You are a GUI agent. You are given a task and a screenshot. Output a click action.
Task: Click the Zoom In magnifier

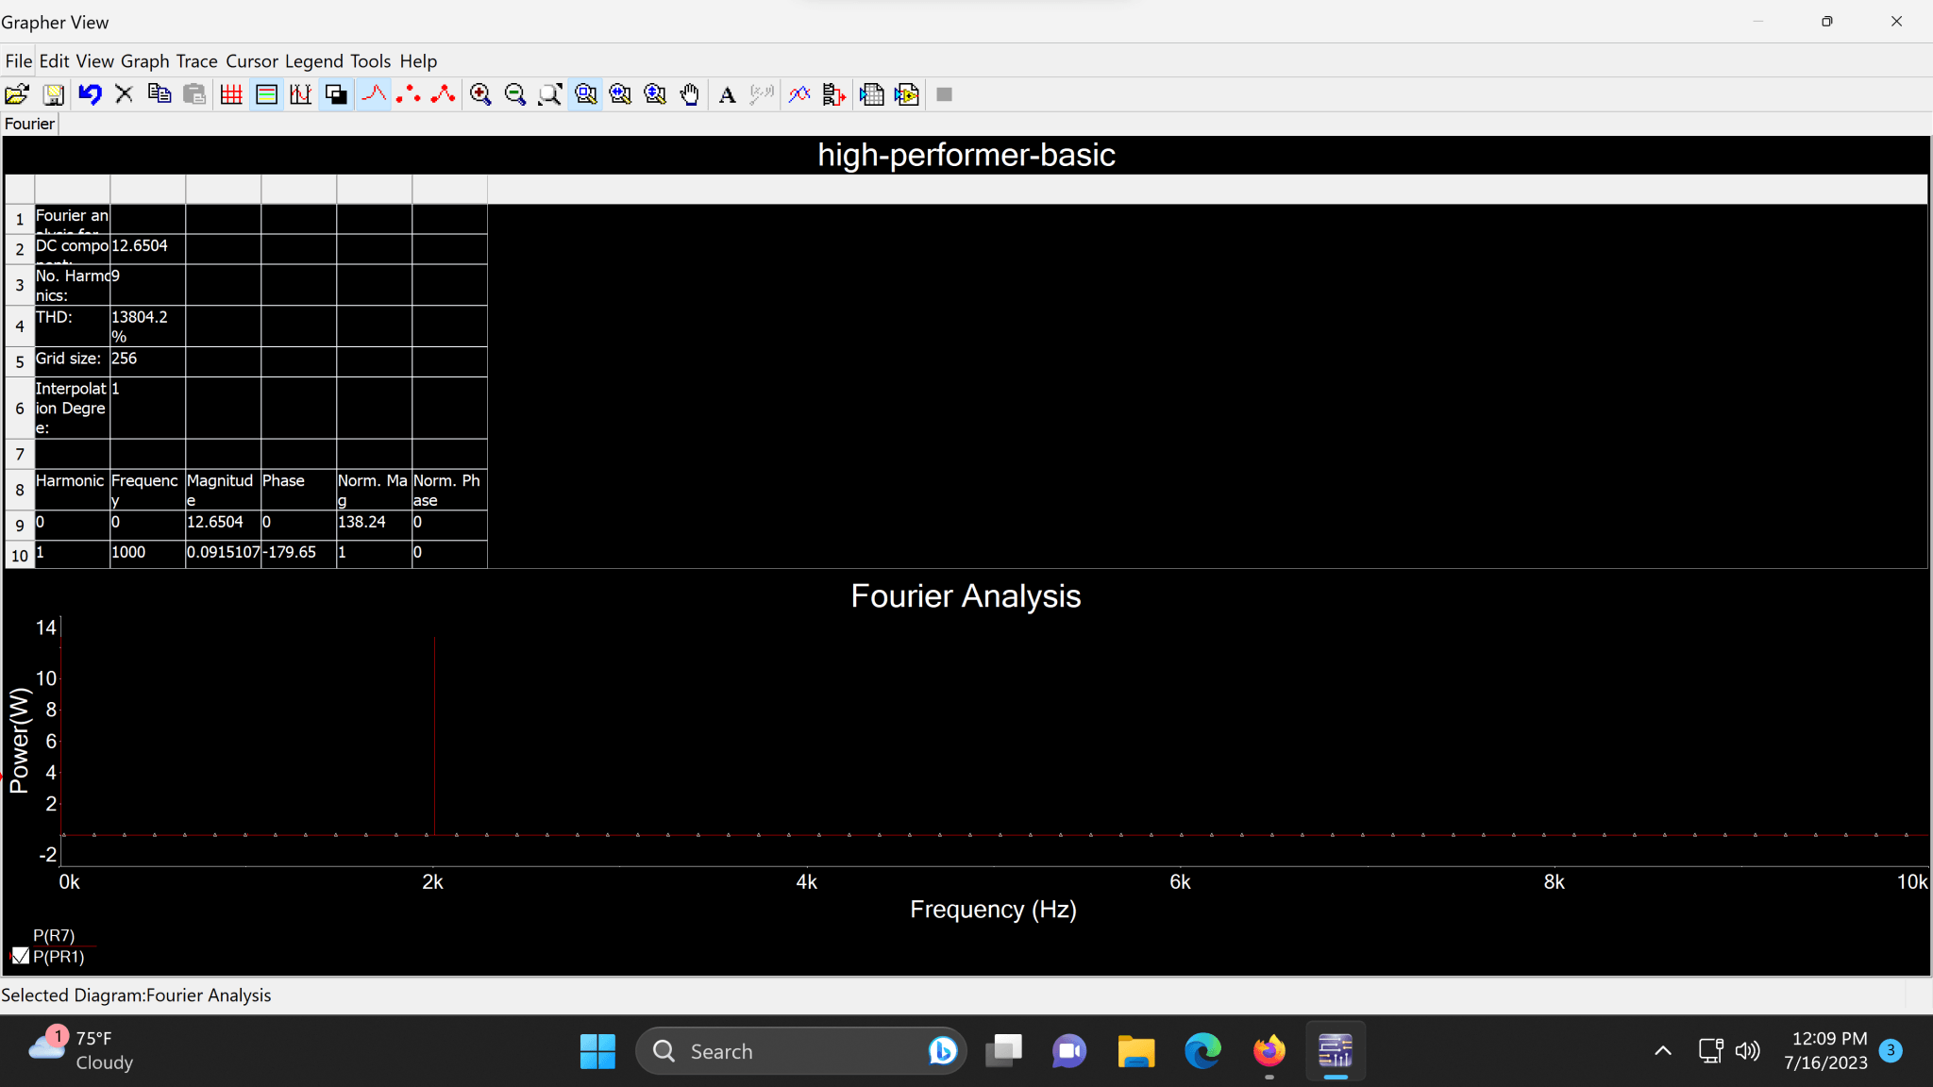click(480, 94)
